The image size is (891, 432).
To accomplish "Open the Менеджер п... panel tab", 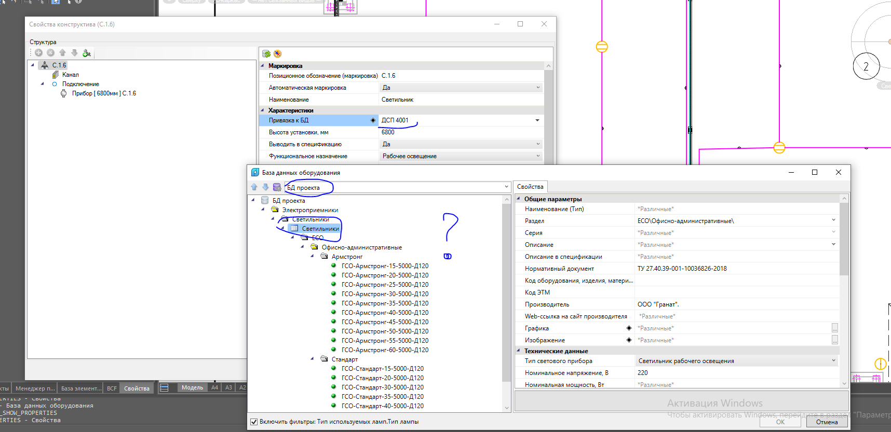I will tap(35, 388).
